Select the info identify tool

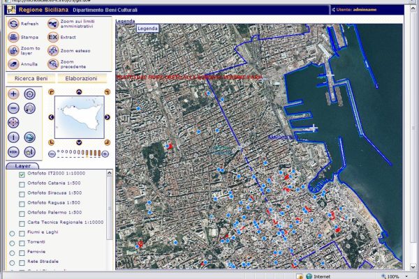(x=13, y=137)
